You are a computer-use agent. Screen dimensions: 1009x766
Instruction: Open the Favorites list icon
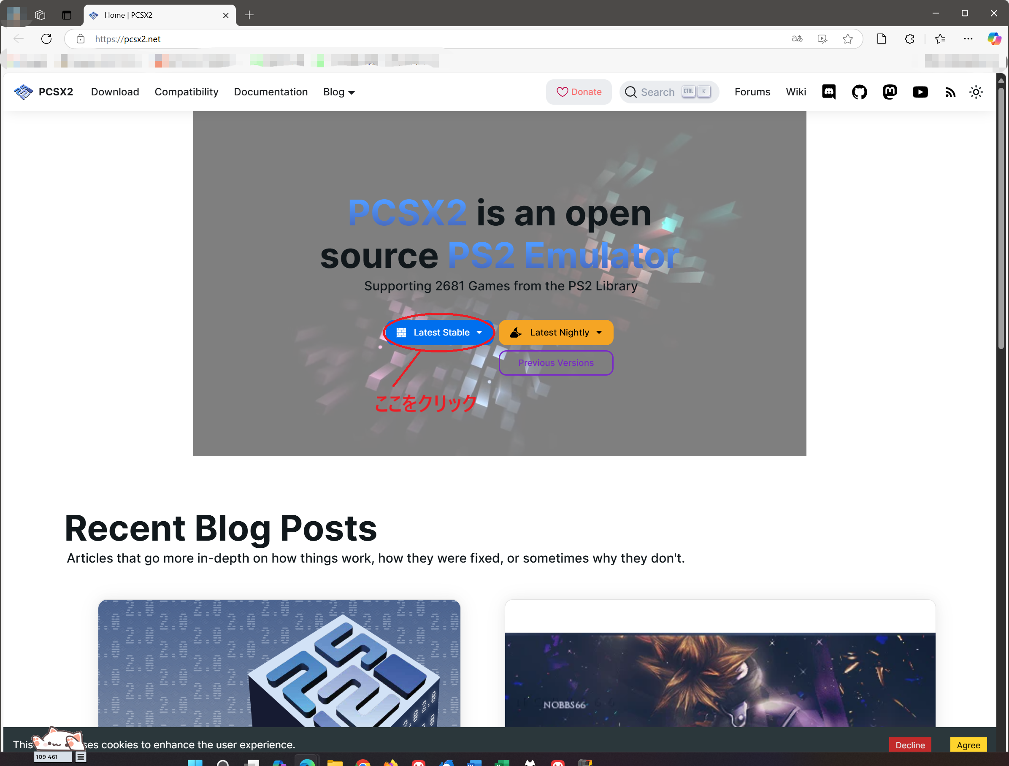click(x=940, y=39)
